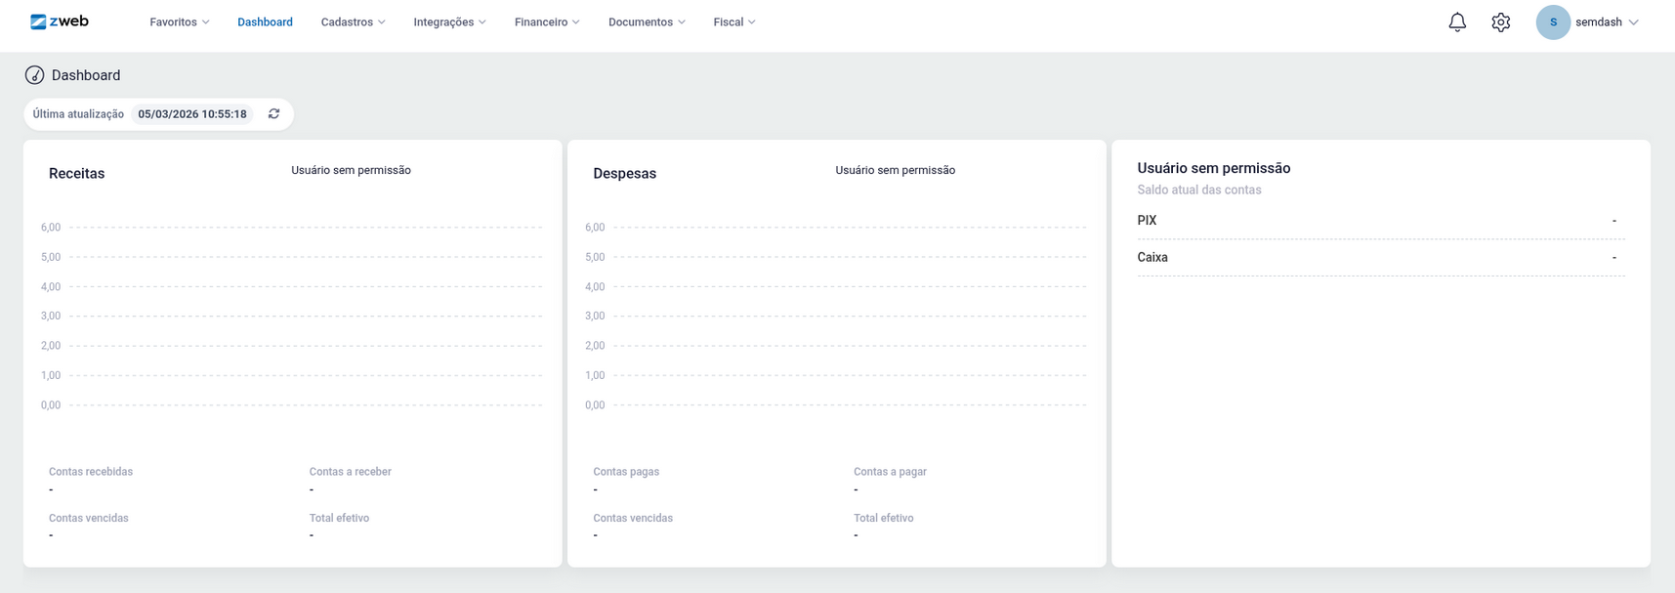Select the PIX account row
This screenshot has width=1675, height=593.
coord(1379,221)
